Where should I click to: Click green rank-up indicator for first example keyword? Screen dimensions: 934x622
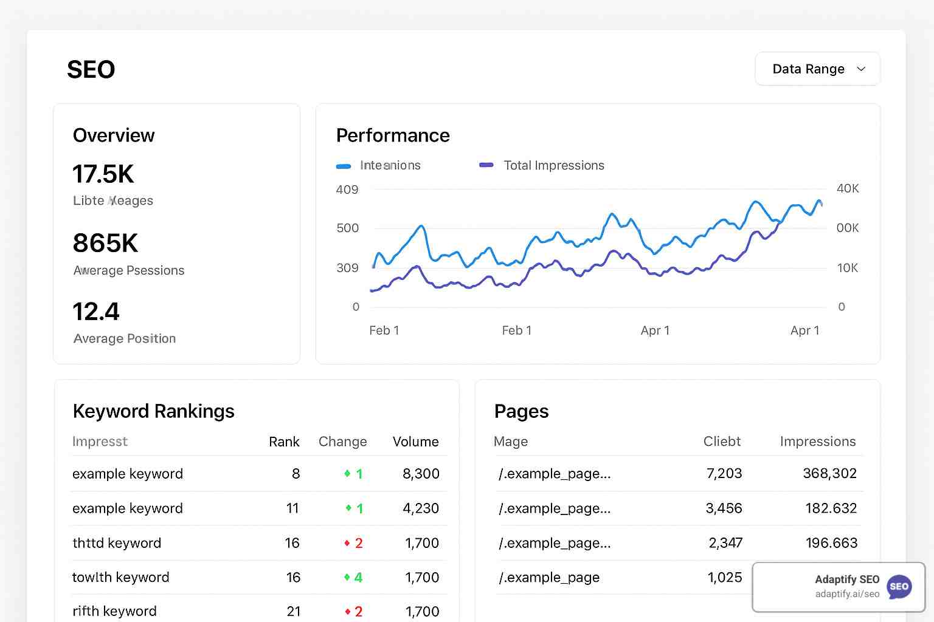(353, 474)
